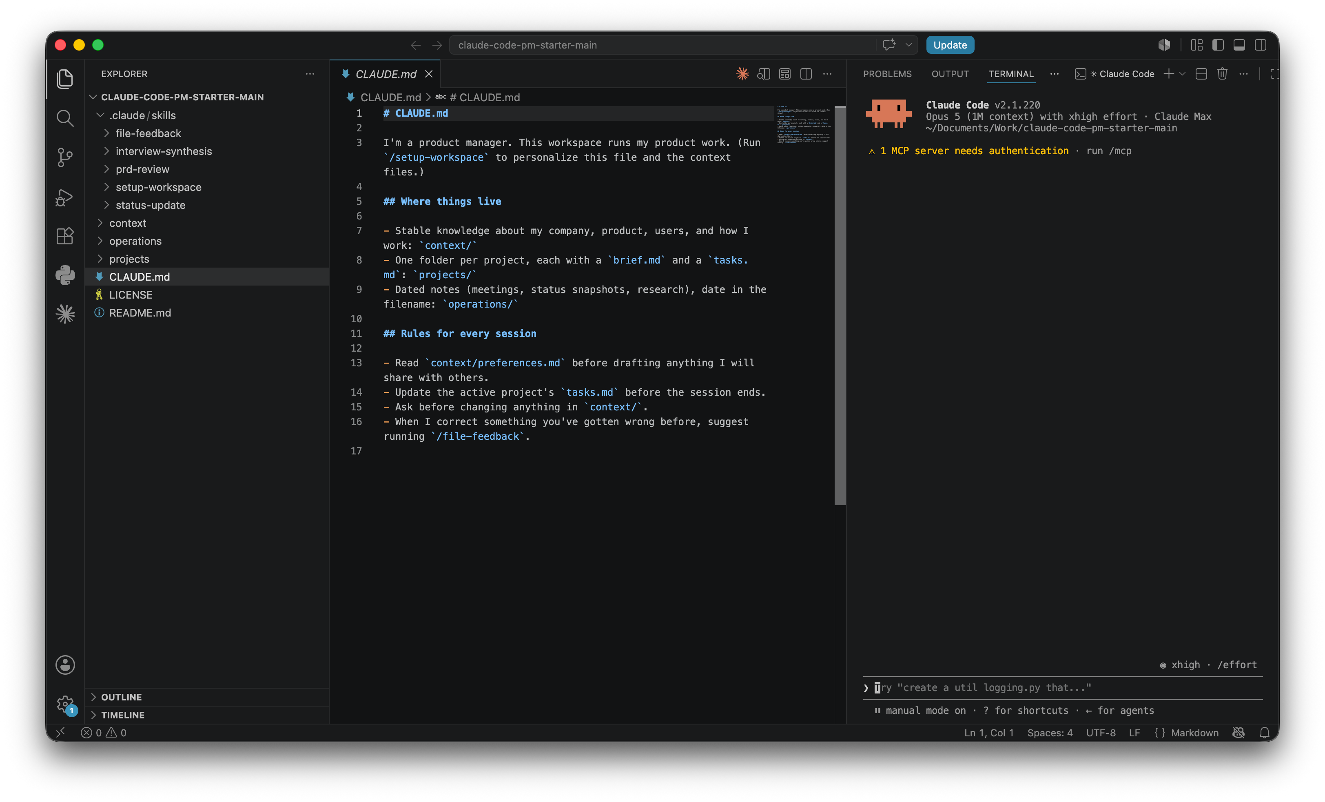This screenshot has height=802, width=1325.
Task: Split the editor right
Action: click(x=806, y=74)
